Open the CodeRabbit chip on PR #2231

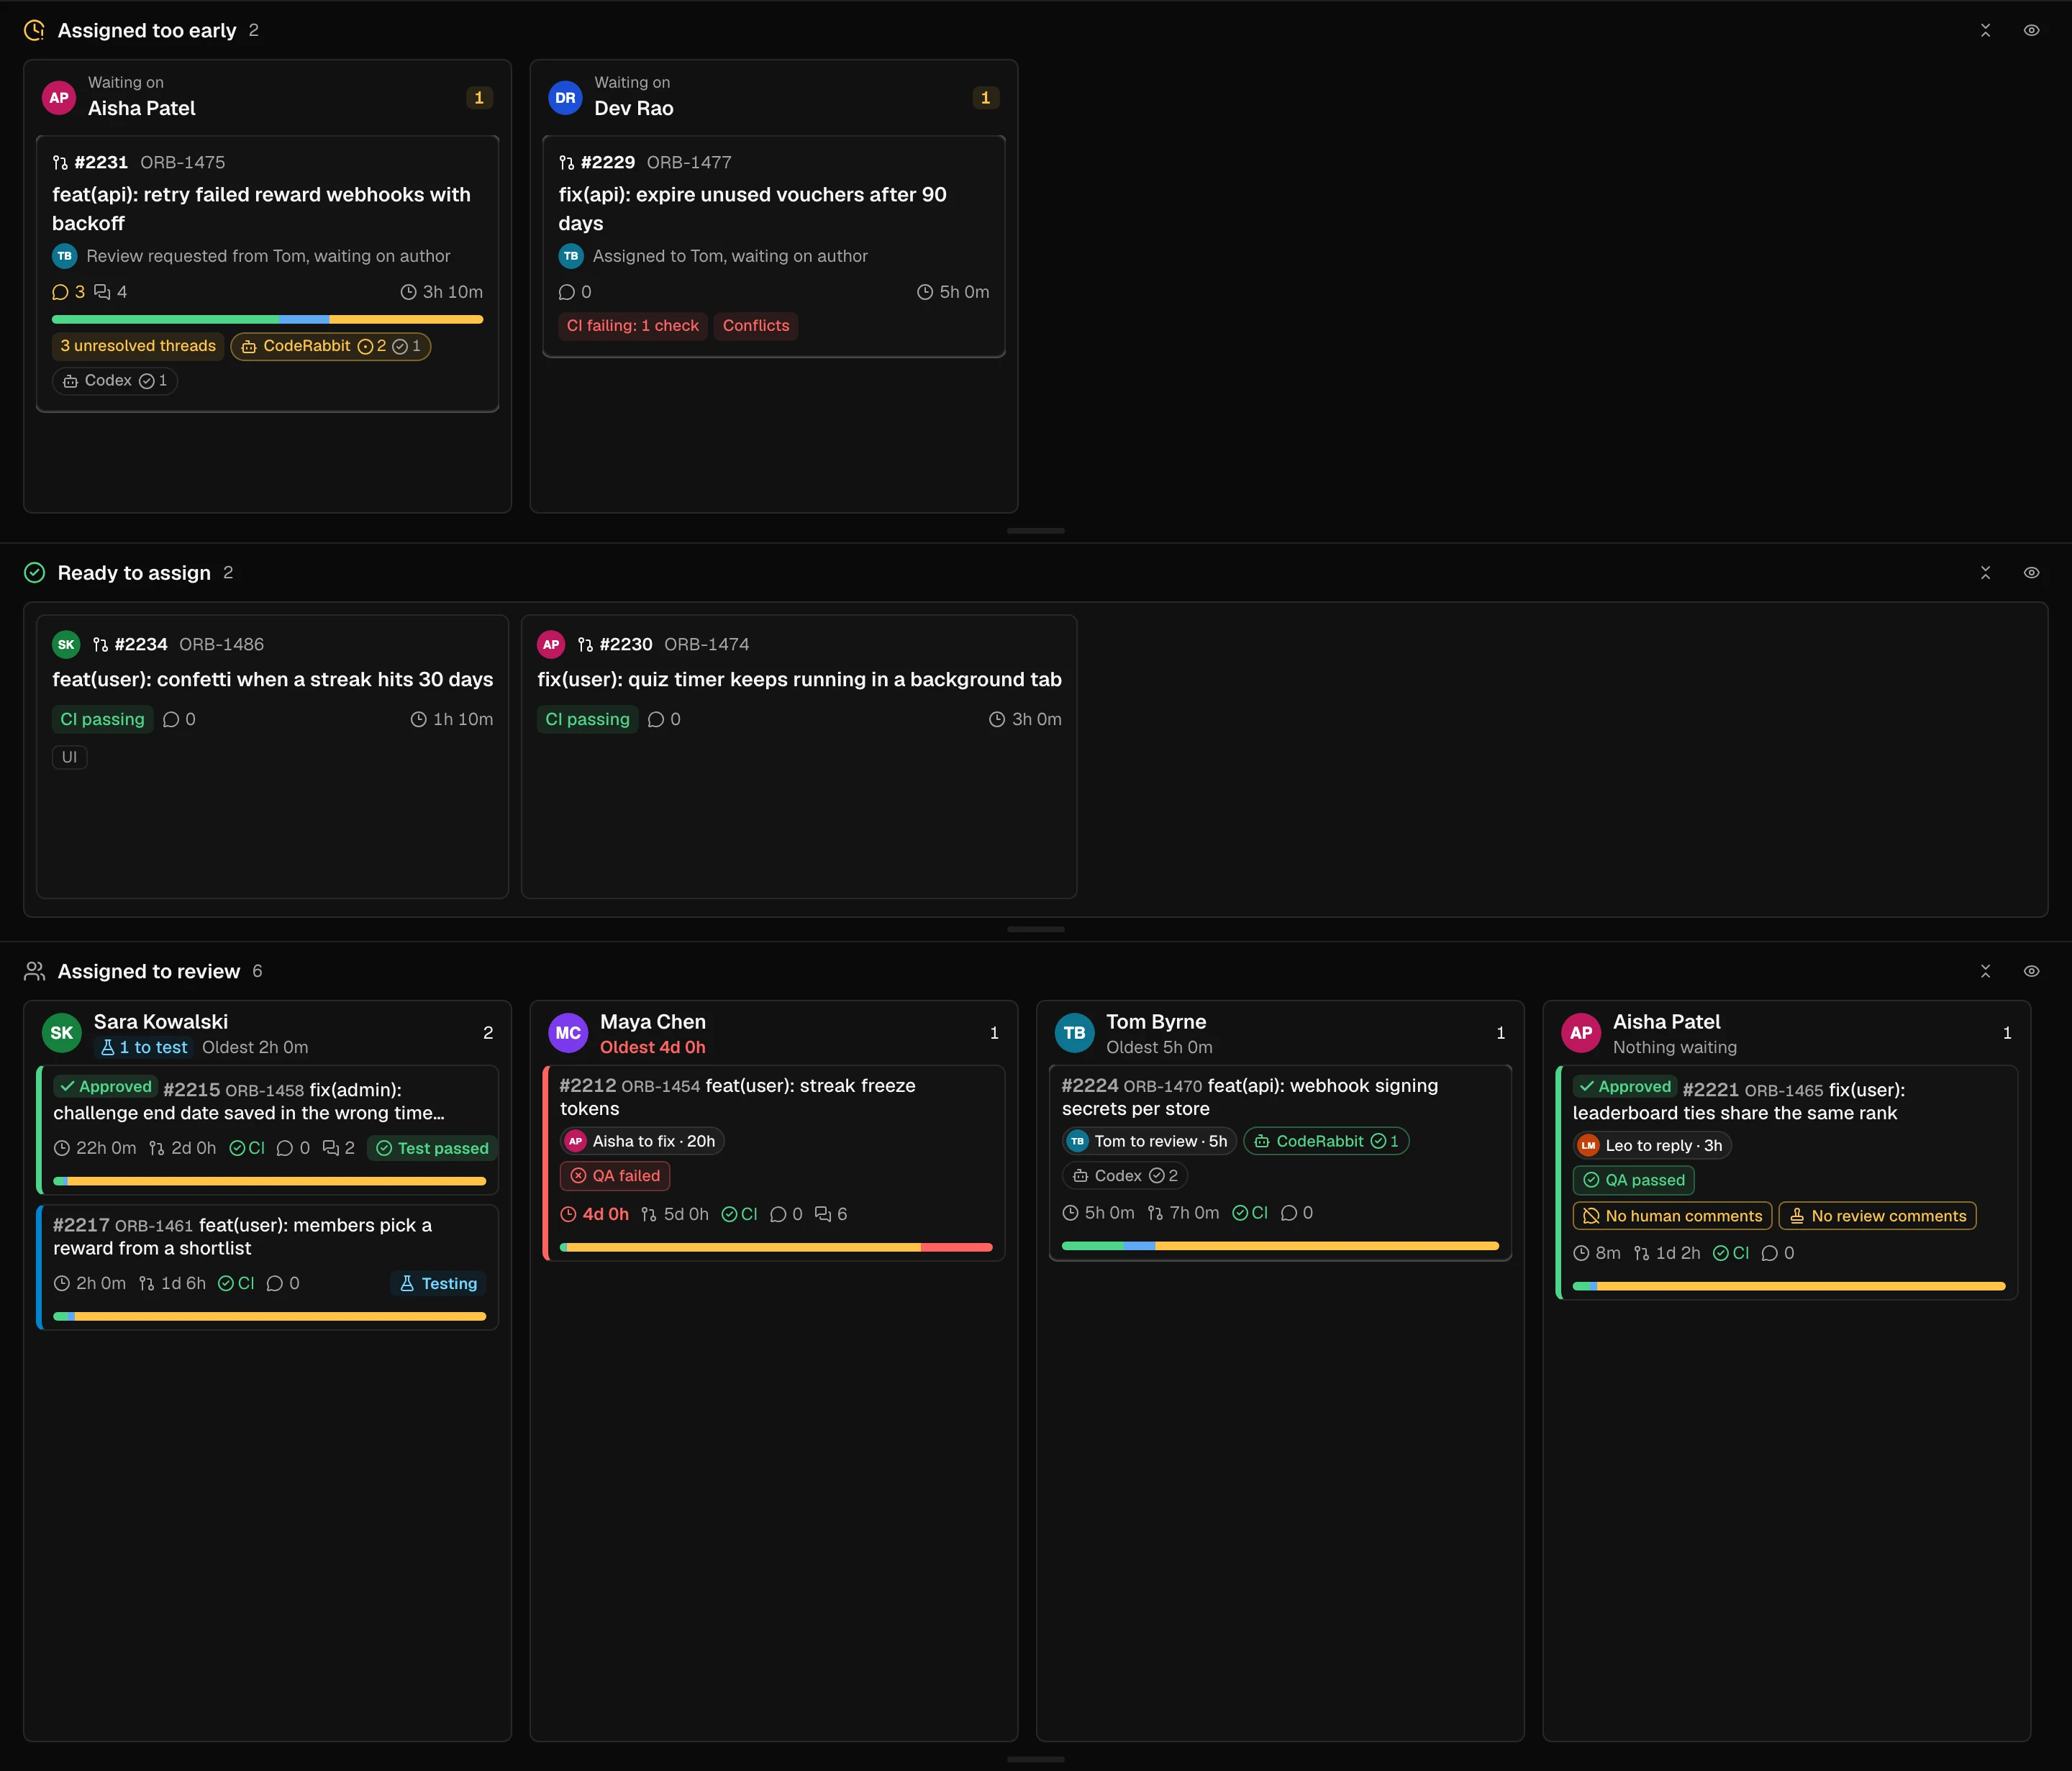[331, 346]
